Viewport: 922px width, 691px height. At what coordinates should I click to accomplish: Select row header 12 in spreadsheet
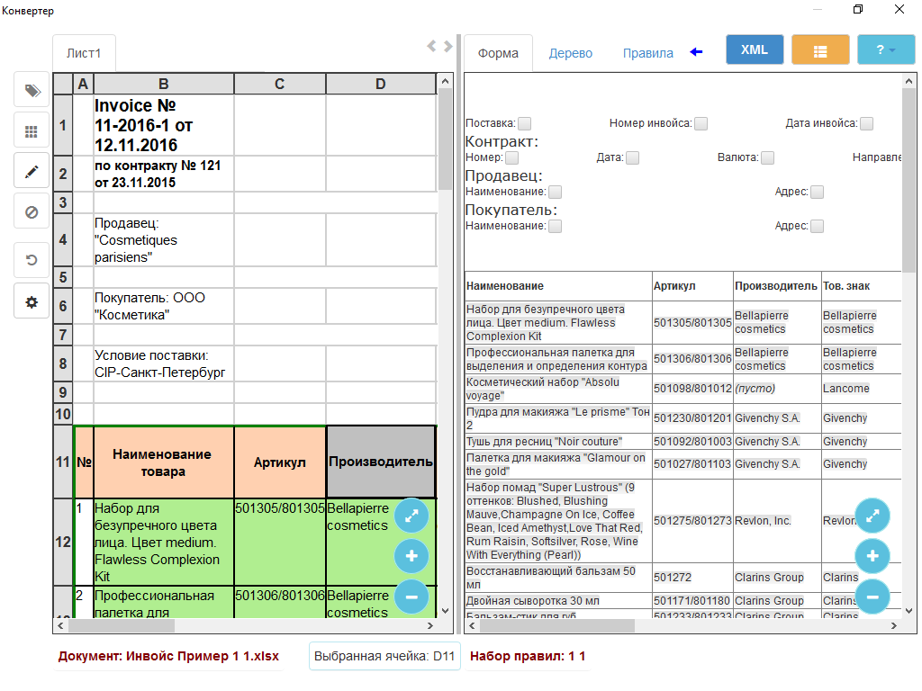63,542
